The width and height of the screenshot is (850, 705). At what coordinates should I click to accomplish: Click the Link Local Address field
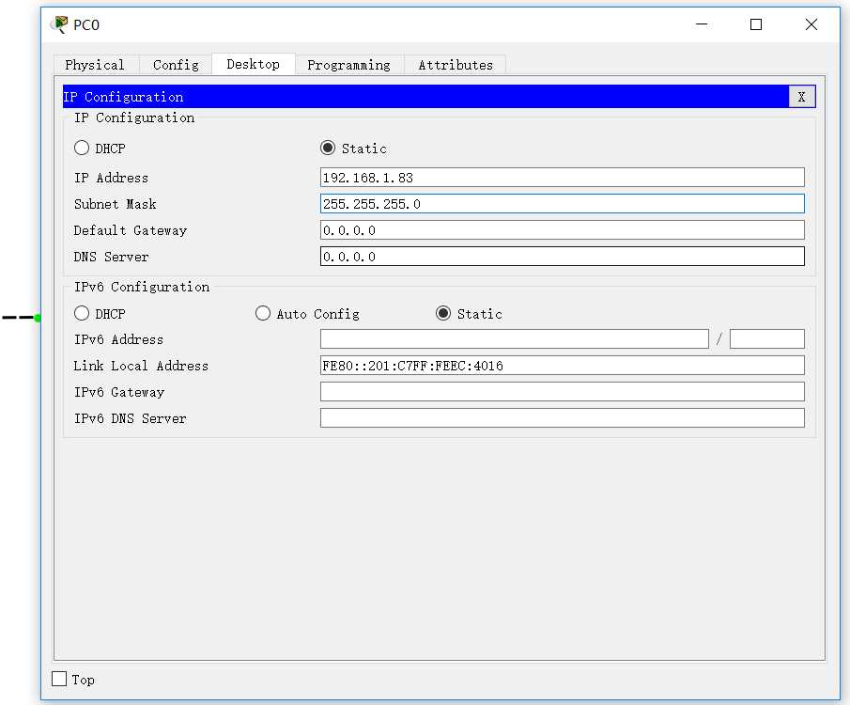pos(563,366)
